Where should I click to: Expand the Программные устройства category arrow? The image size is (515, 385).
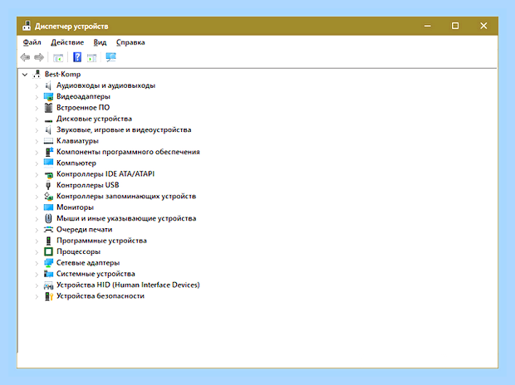click(37, 241)
